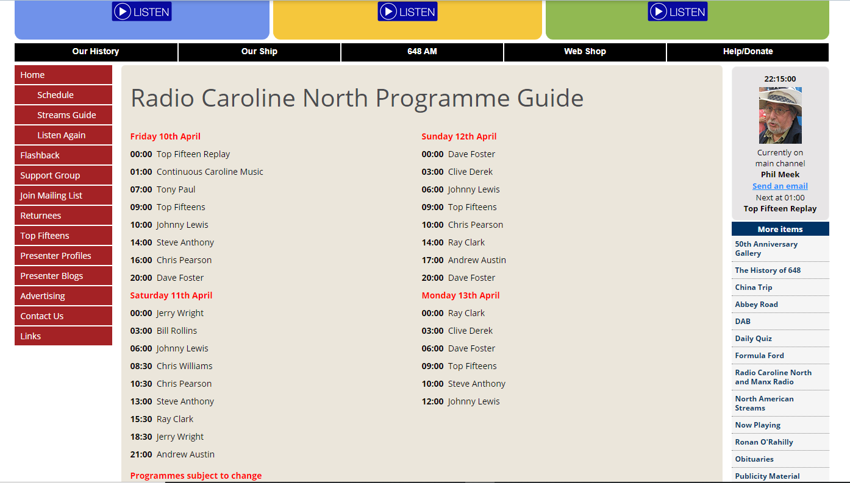This screenshot has width=850, height=483.
Task: Click the 15:30 Ray Clark entry
Action: tap(162, 419)
